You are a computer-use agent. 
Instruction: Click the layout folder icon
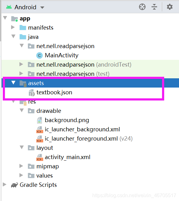point(31,148)
